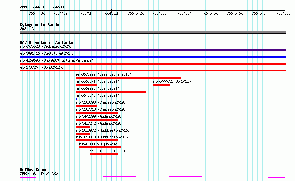Click ruler at 76644.8k mark

(37, 13)
